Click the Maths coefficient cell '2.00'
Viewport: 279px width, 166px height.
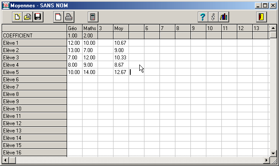pos(90,36)
